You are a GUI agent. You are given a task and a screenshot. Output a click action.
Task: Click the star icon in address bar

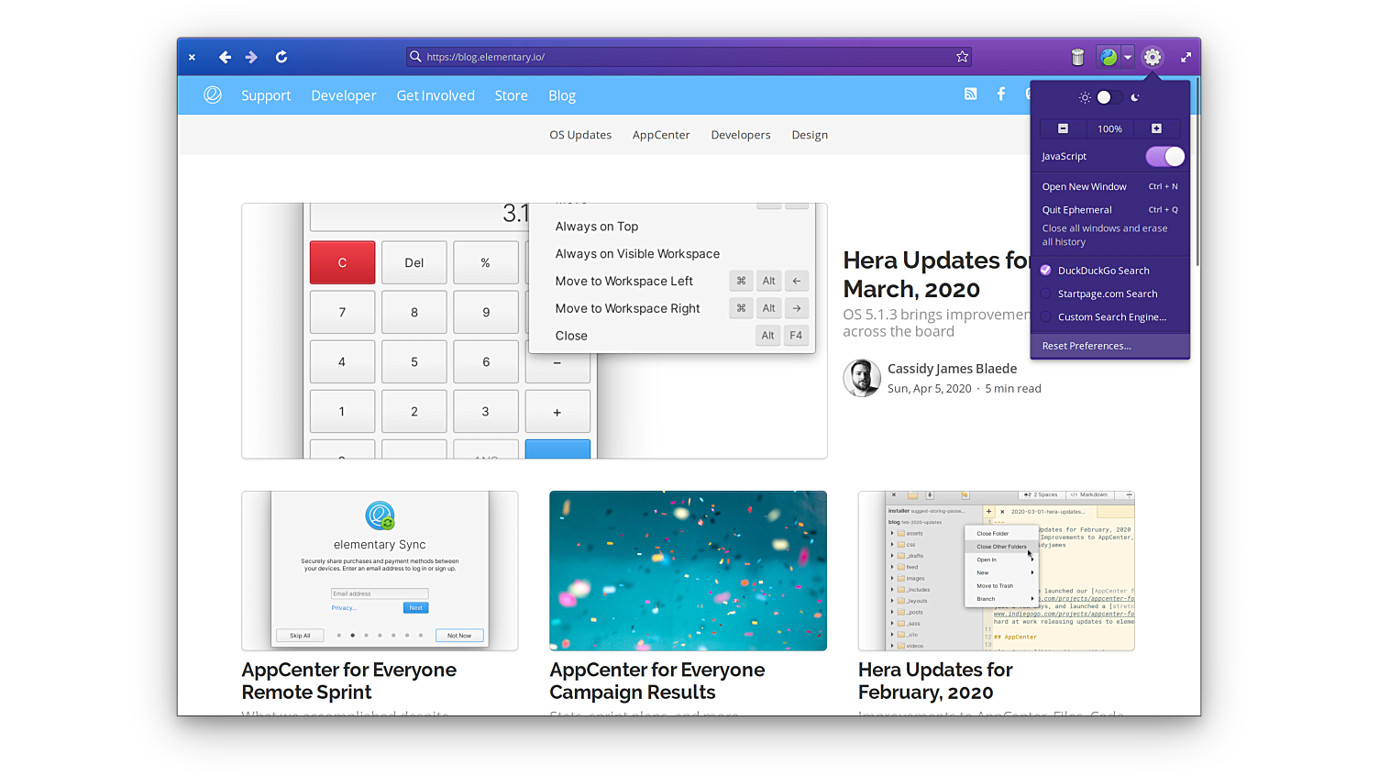tap(962, 57)
